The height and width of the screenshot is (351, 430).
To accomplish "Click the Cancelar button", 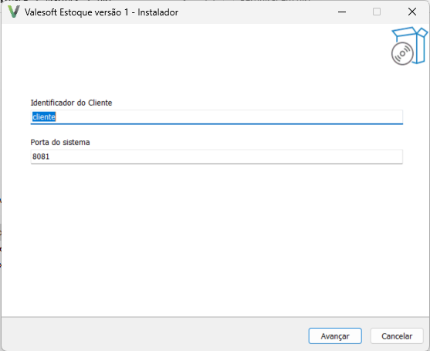I will pyautogui.click(x=397, y=336).
